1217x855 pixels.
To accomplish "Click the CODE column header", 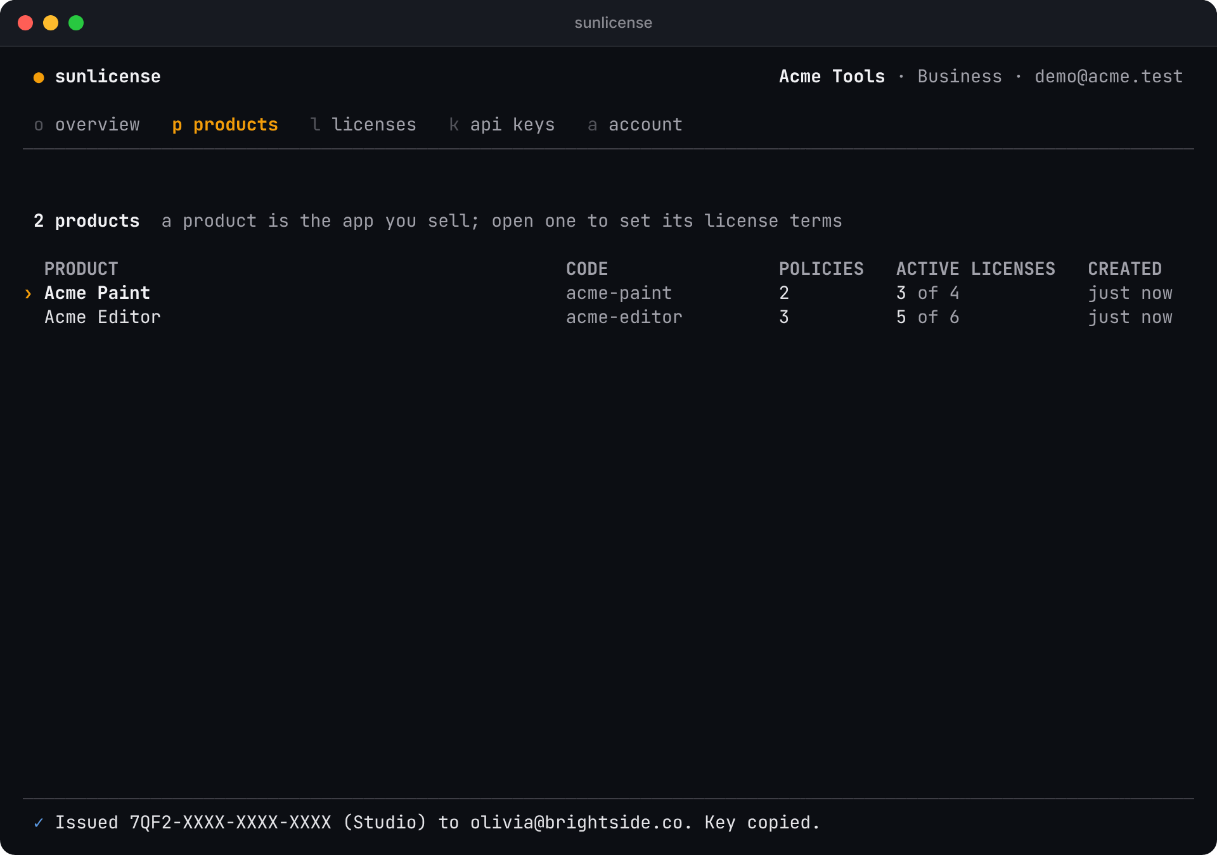I will tap(587, 269).
